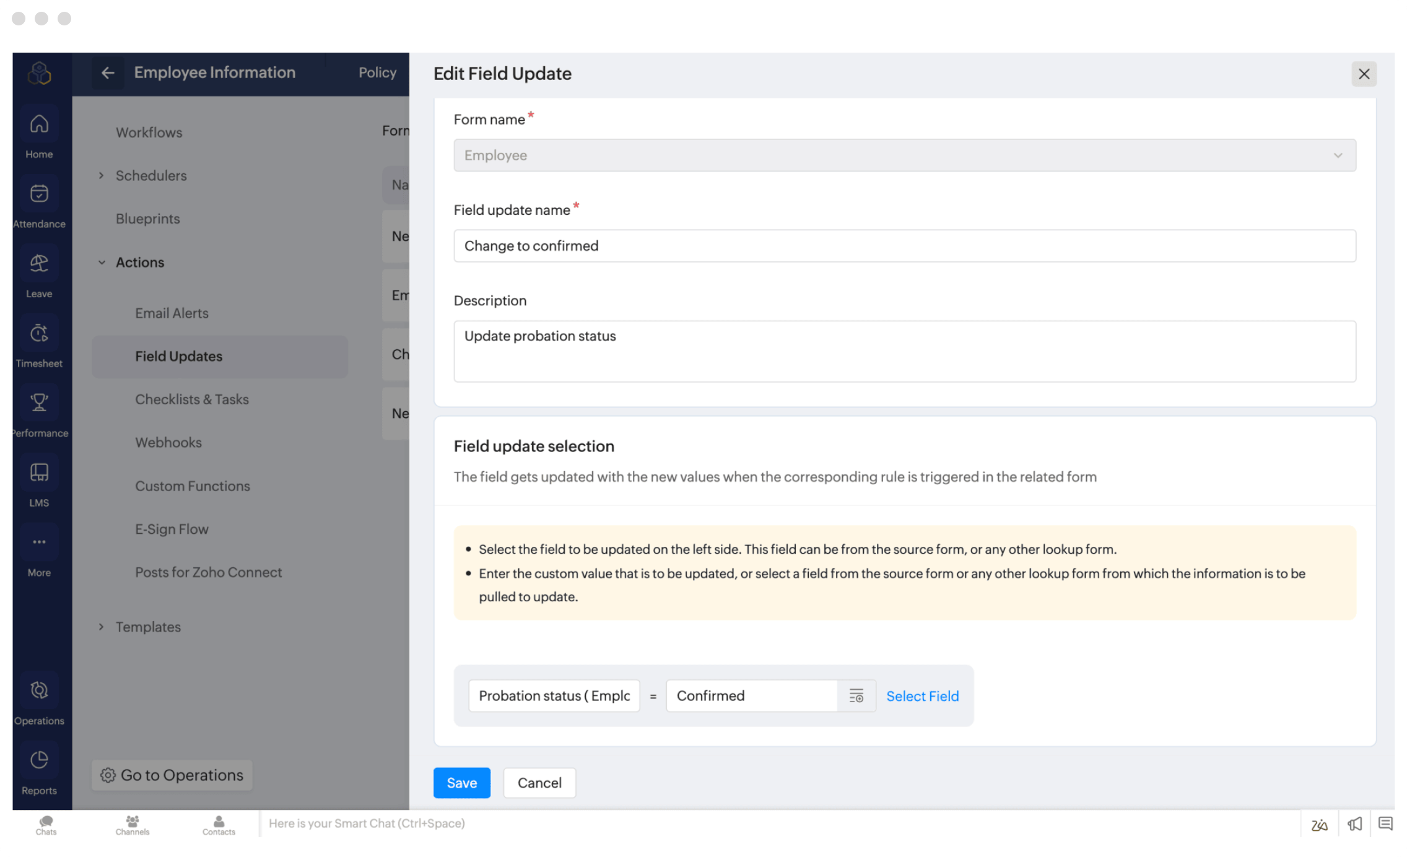Image resolution: width=1407 pixels, height=857 pixels.
Task: Open the announcements megaphone icon
Action: [x=1354, y=824]
